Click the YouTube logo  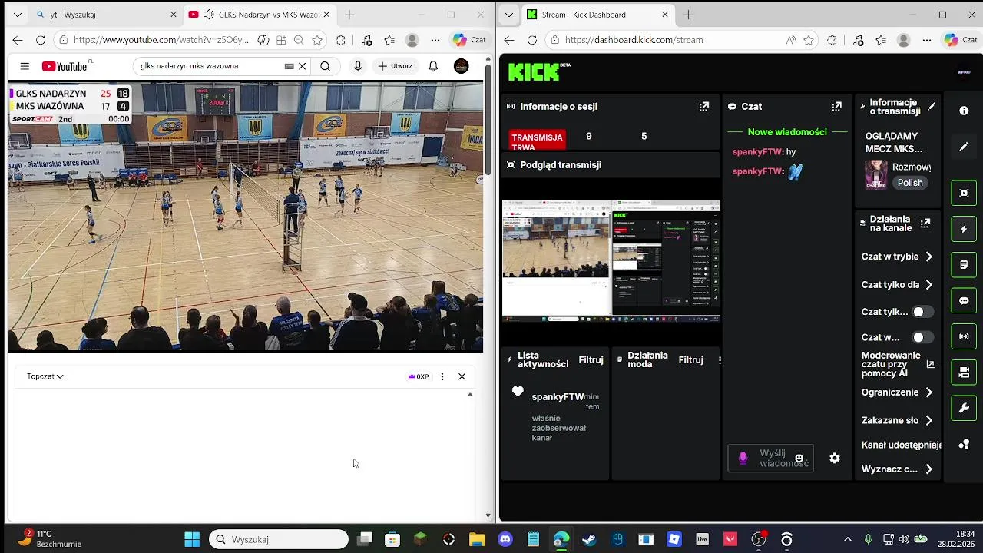click(x=65, y=66)
